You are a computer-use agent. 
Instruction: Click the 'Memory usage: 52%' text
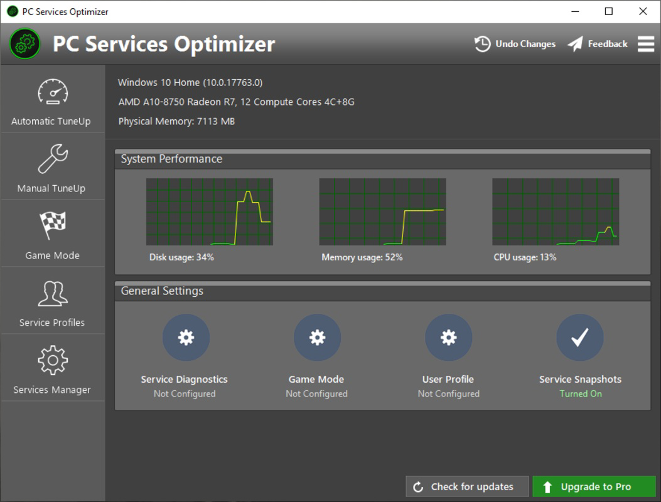pyautogui.click(x=362, y=257)
